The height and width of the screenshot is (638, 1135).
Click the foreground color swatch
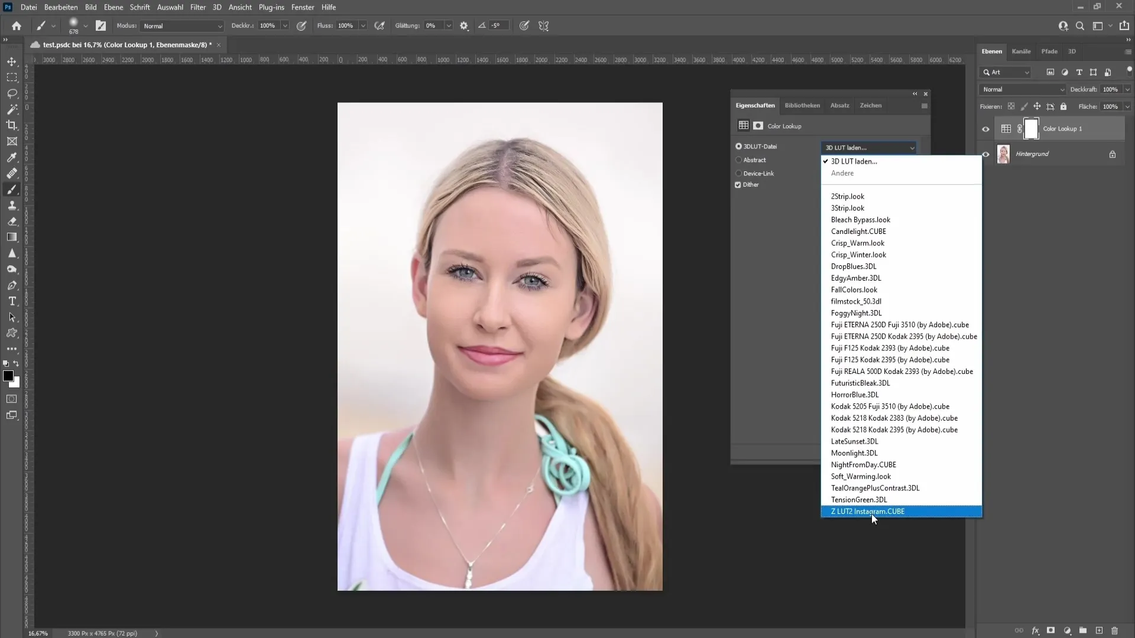click(x=8, y=376)
